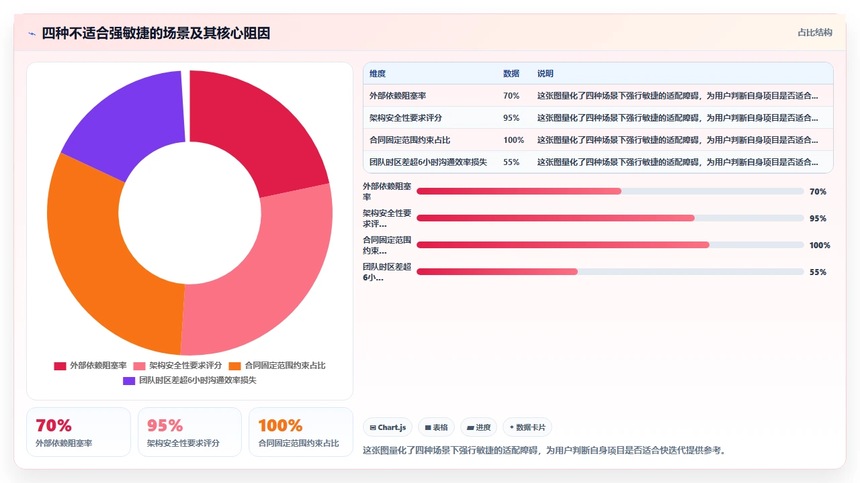The image size is (860, 483).
Task: Click the 架构安全性要求评分 progress bar
Action: (x=610, y=218)
